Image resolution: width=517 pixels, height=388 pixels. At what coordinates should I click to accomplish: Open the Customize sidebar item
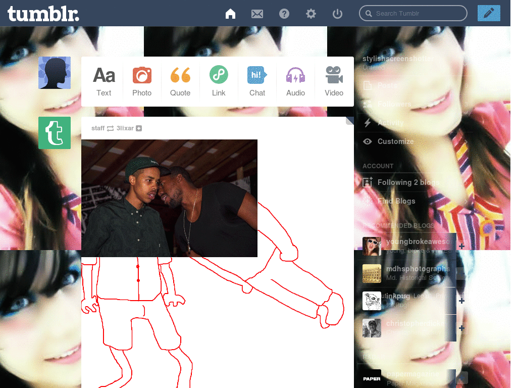tap(415, 141)
